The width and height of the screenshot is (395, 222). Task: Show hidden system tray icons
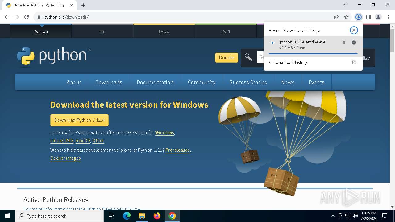click(x=333, y=216)
